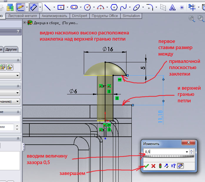Click the Trim Entities scissors icon
Image resolution: width=205 pixels, height=182 pixels.
click(x=192, y=6)
